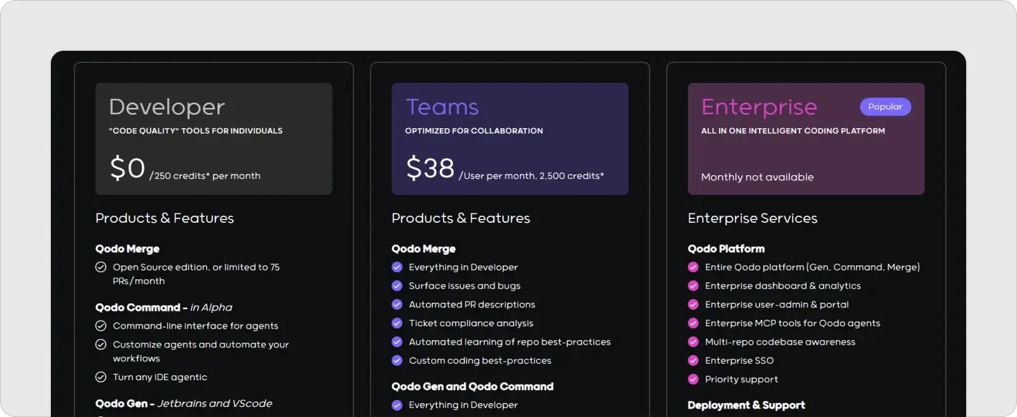Screen dimensions: 1017x417
Task: Click 'Enterprise SSO' text
Action: 739,361
